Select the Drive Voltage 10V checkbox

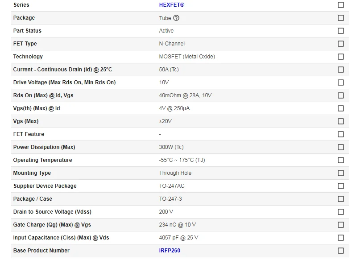341,83
